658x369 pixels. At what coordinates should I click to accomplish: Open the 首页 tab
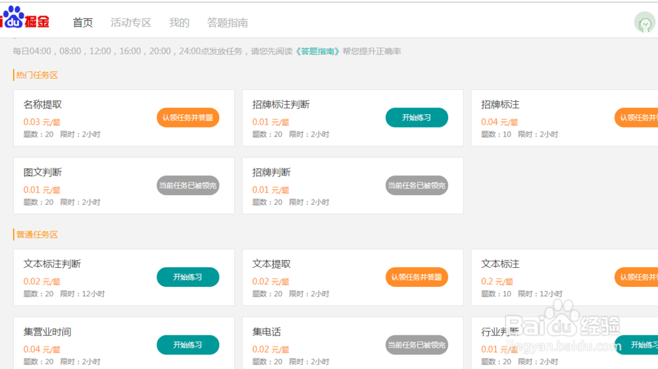coord(83,22)
